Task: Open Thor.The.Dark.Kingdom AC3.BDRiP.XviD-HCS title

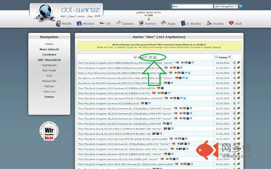Action: (x=114, y=93)
